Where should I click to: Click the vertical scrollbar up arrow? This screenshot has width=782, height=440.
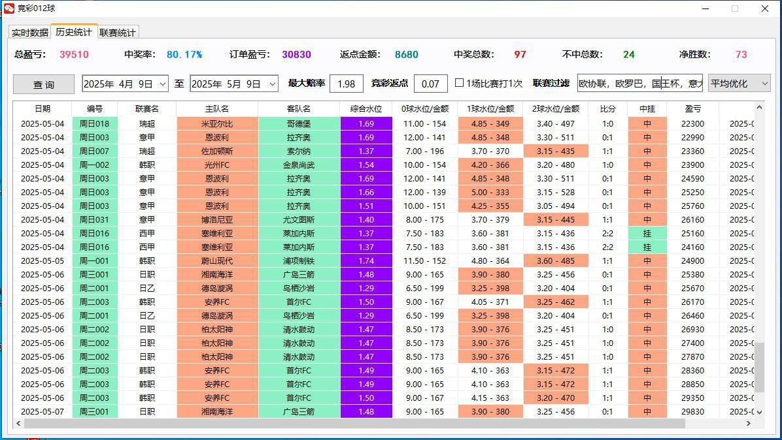(759, 108)
